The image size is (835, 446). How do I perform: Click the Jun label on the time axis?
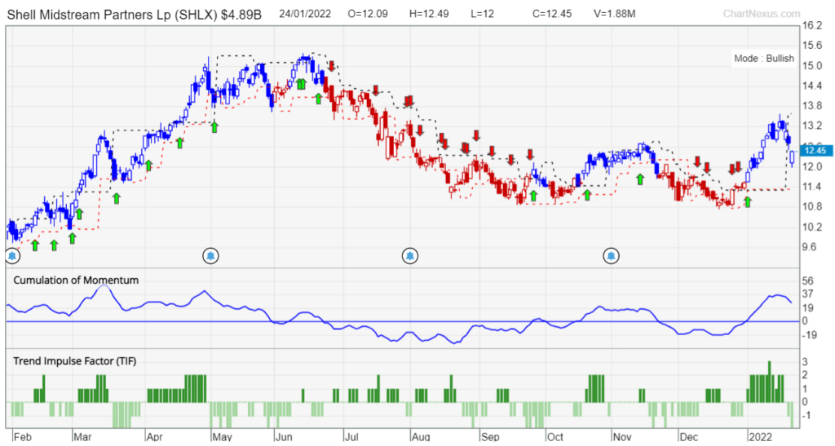tap(284, 437)
